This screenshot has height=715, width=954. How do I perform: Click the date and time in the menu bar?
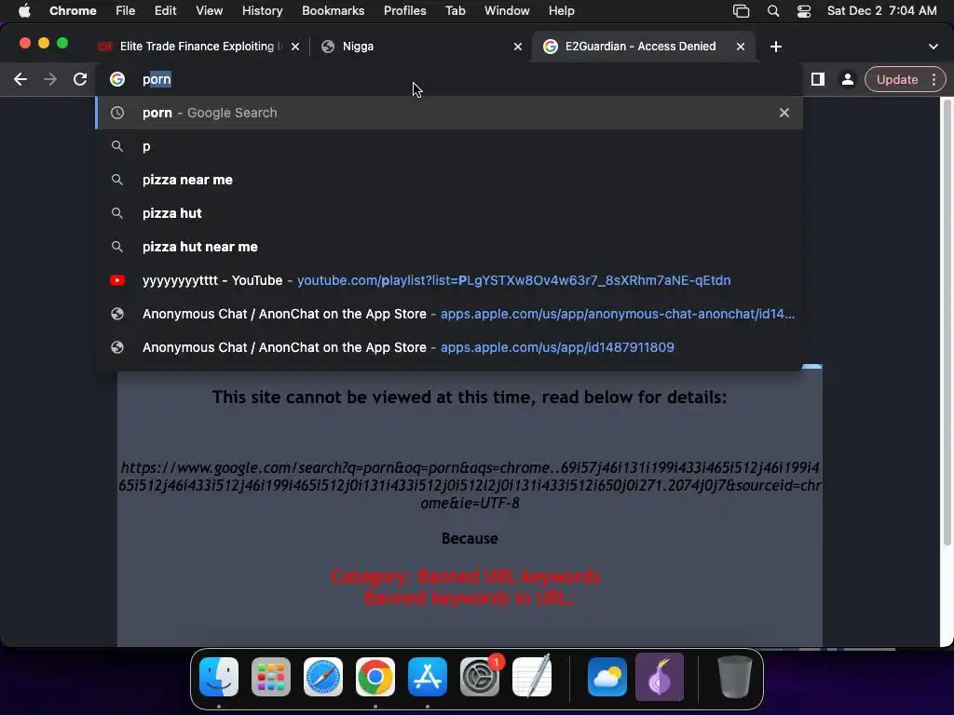point(881,11)
